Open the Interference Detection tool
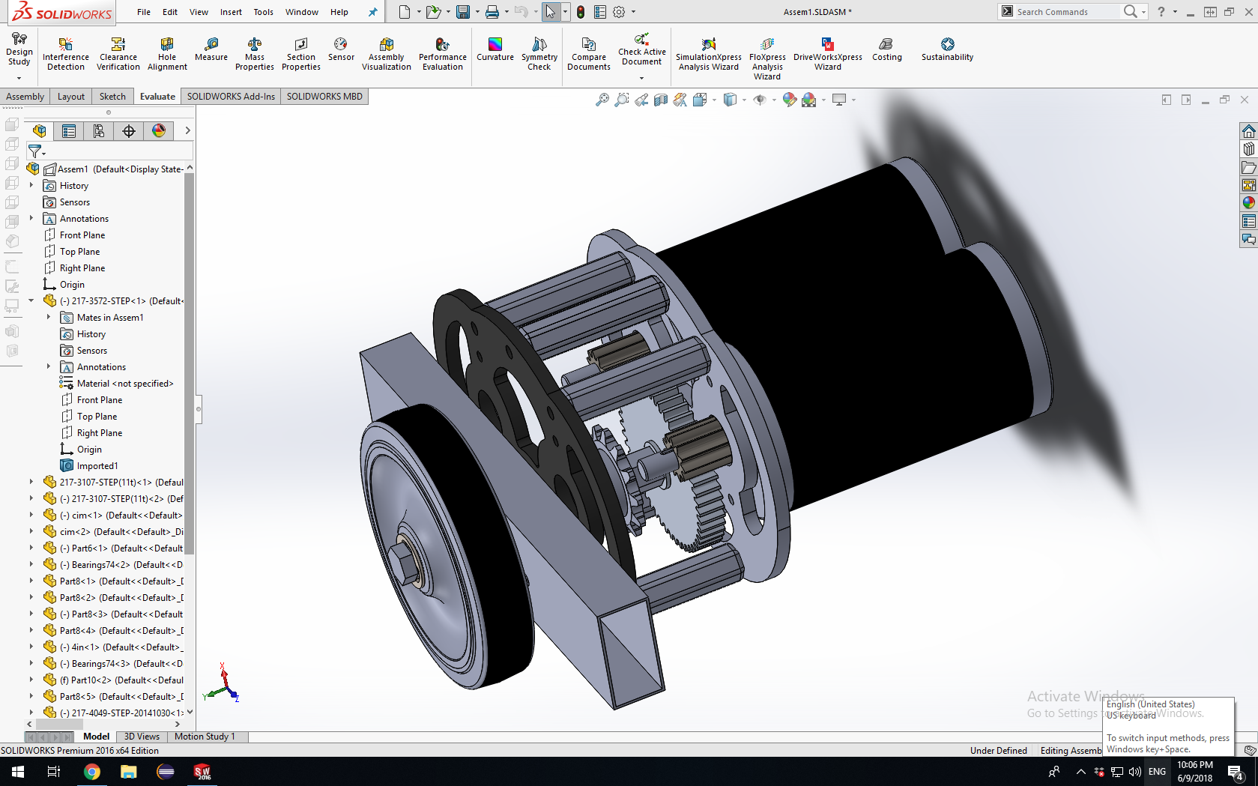This screenshot has width=1258, height=786. (66, 54)
